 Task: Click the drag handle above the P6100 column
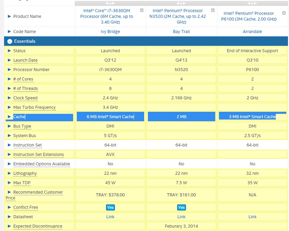tap(252, 3)
